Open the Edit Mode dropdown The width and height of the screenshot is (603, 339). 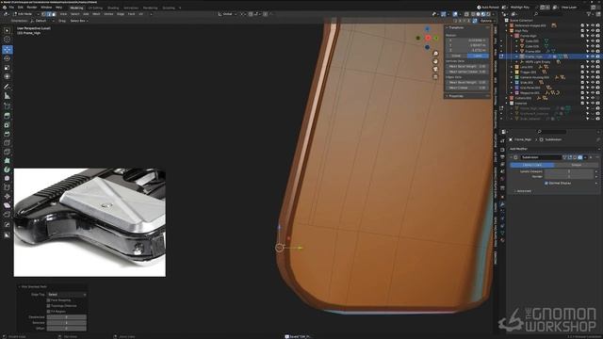(24, 14)
